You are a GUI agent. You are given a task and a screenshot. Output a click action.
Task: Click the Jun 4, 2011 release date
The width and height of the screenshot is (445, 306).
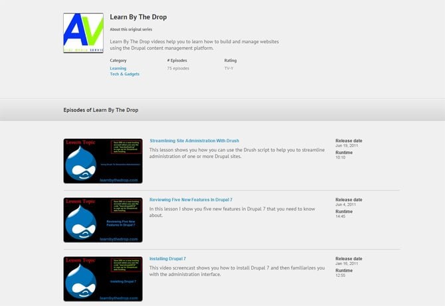tap(345, 204)
